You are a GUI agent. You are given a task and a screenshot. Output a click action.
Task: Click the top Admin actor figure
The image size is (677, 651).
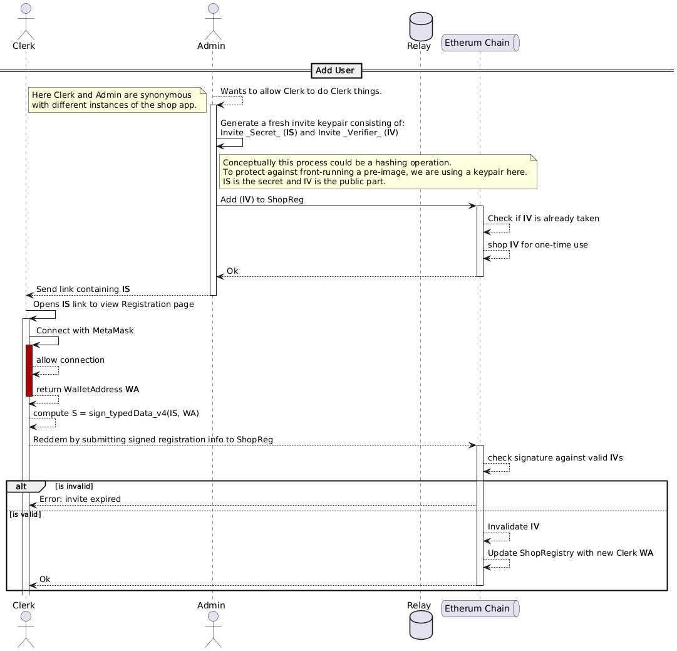(213, 21)
